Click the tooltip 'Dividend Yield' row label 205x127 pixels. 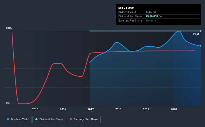tap(127, 12)
